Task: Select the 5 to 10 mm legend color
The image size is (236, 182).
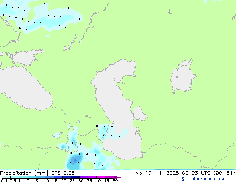Action: 41,177
